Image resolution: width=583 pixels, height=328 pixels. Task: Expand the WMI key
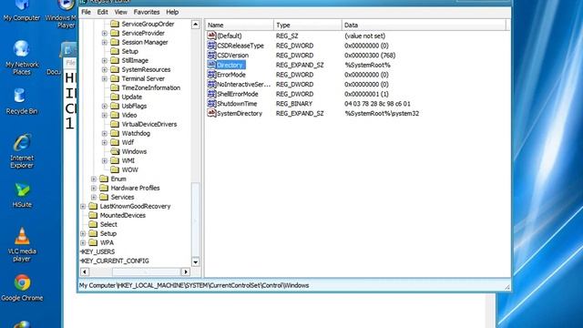click(x=105, y=161)
